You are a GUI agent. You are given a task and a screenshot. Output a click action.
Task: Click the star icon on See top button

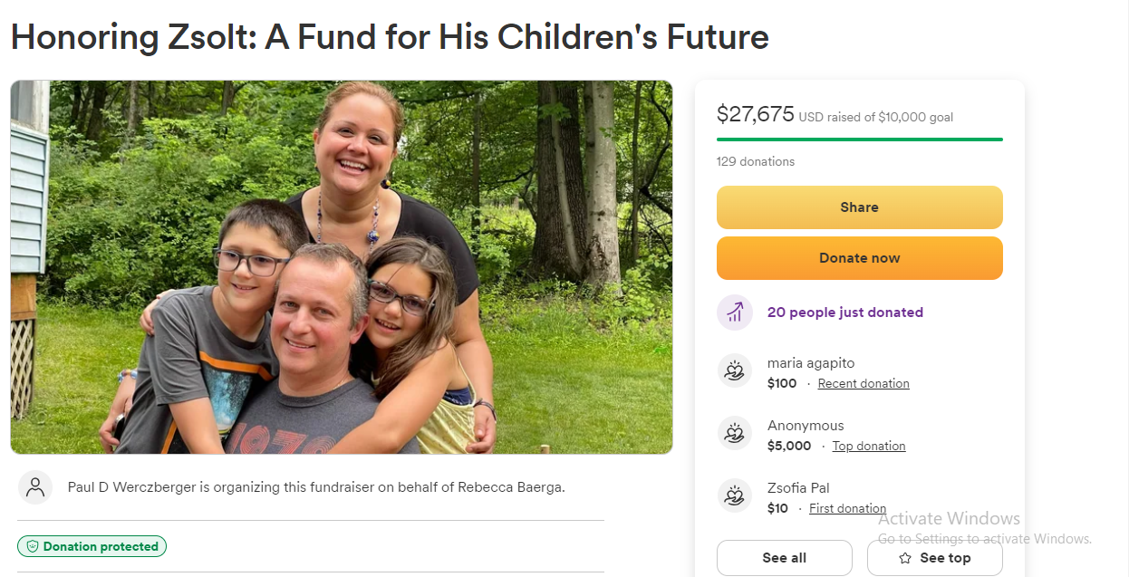coord(905,558)
